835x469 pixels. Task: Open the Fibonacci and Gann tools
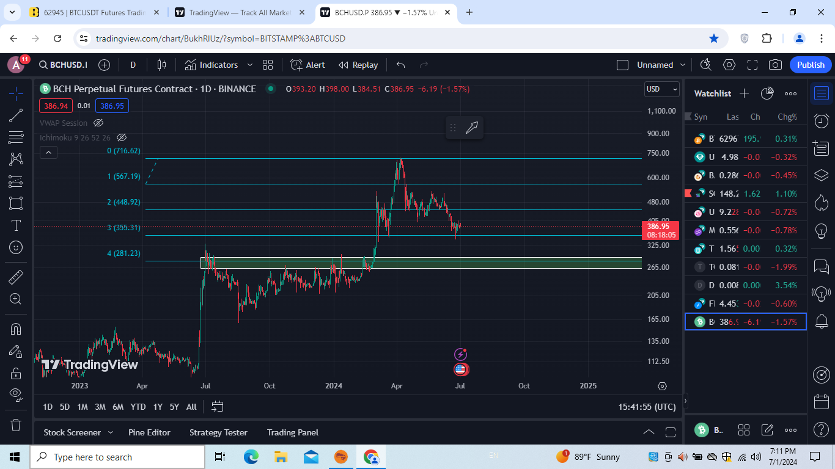coord(16,137)
